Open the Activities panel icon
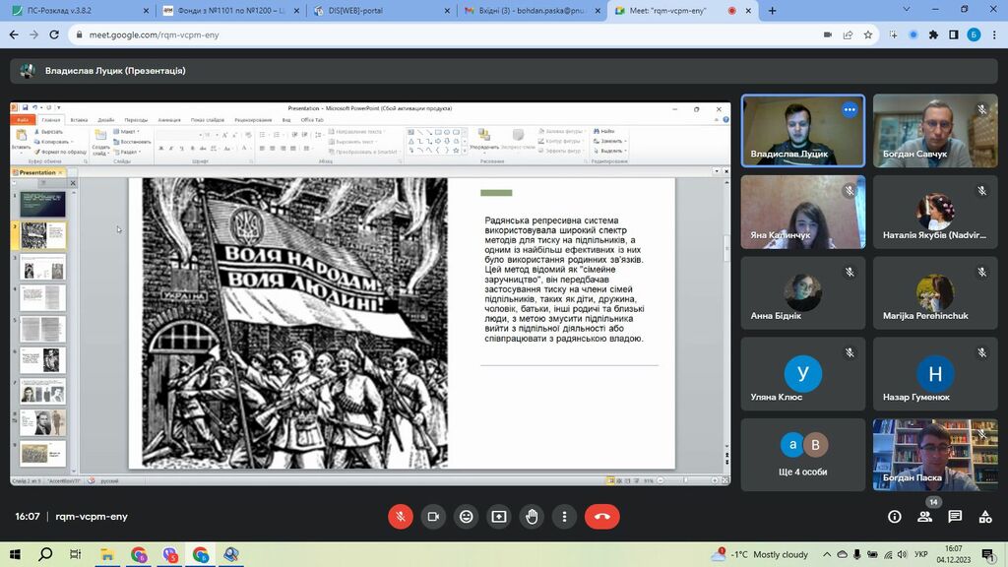Screen dimensions: 1008x567 [x=985, y=517]
